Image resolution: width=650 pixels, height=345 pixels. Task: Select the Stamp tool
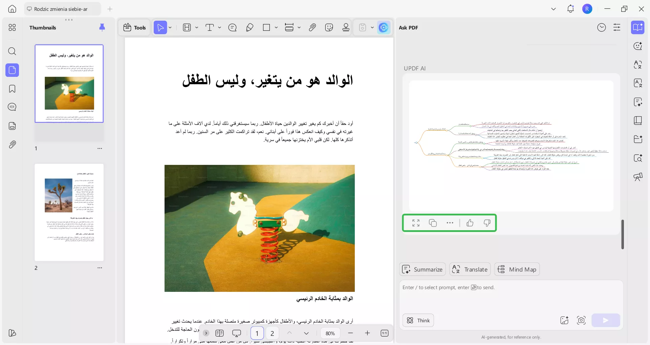click(345, 27)
